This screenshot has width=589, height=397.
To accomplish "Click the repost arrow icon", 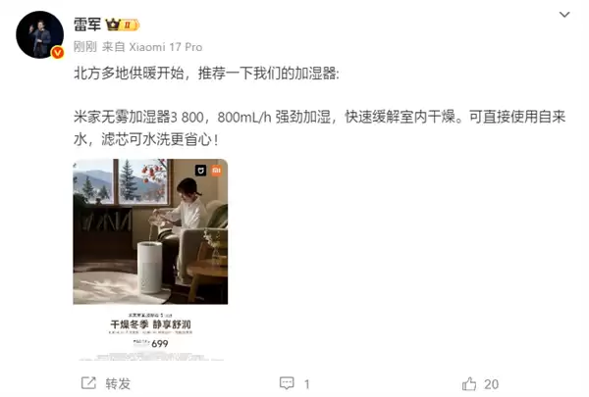I will 88,383.
